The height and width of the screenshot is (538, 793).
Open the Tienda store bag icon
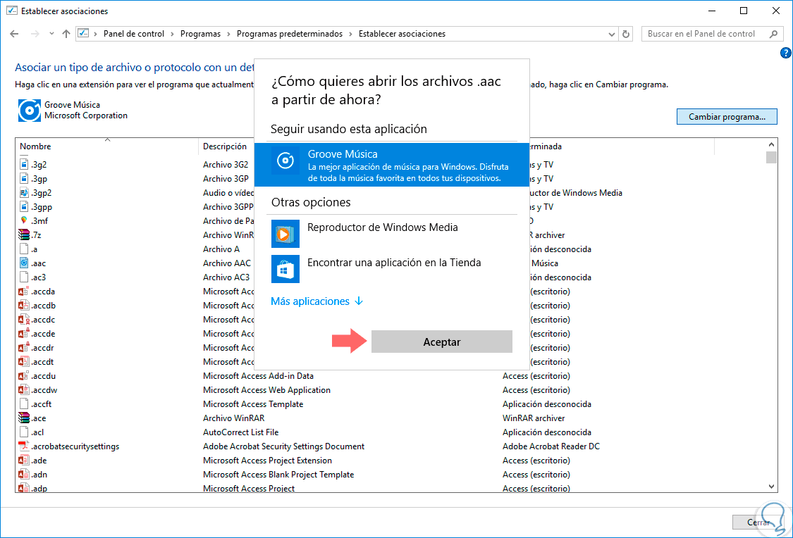pyautogui.click(x=285, y=269)
